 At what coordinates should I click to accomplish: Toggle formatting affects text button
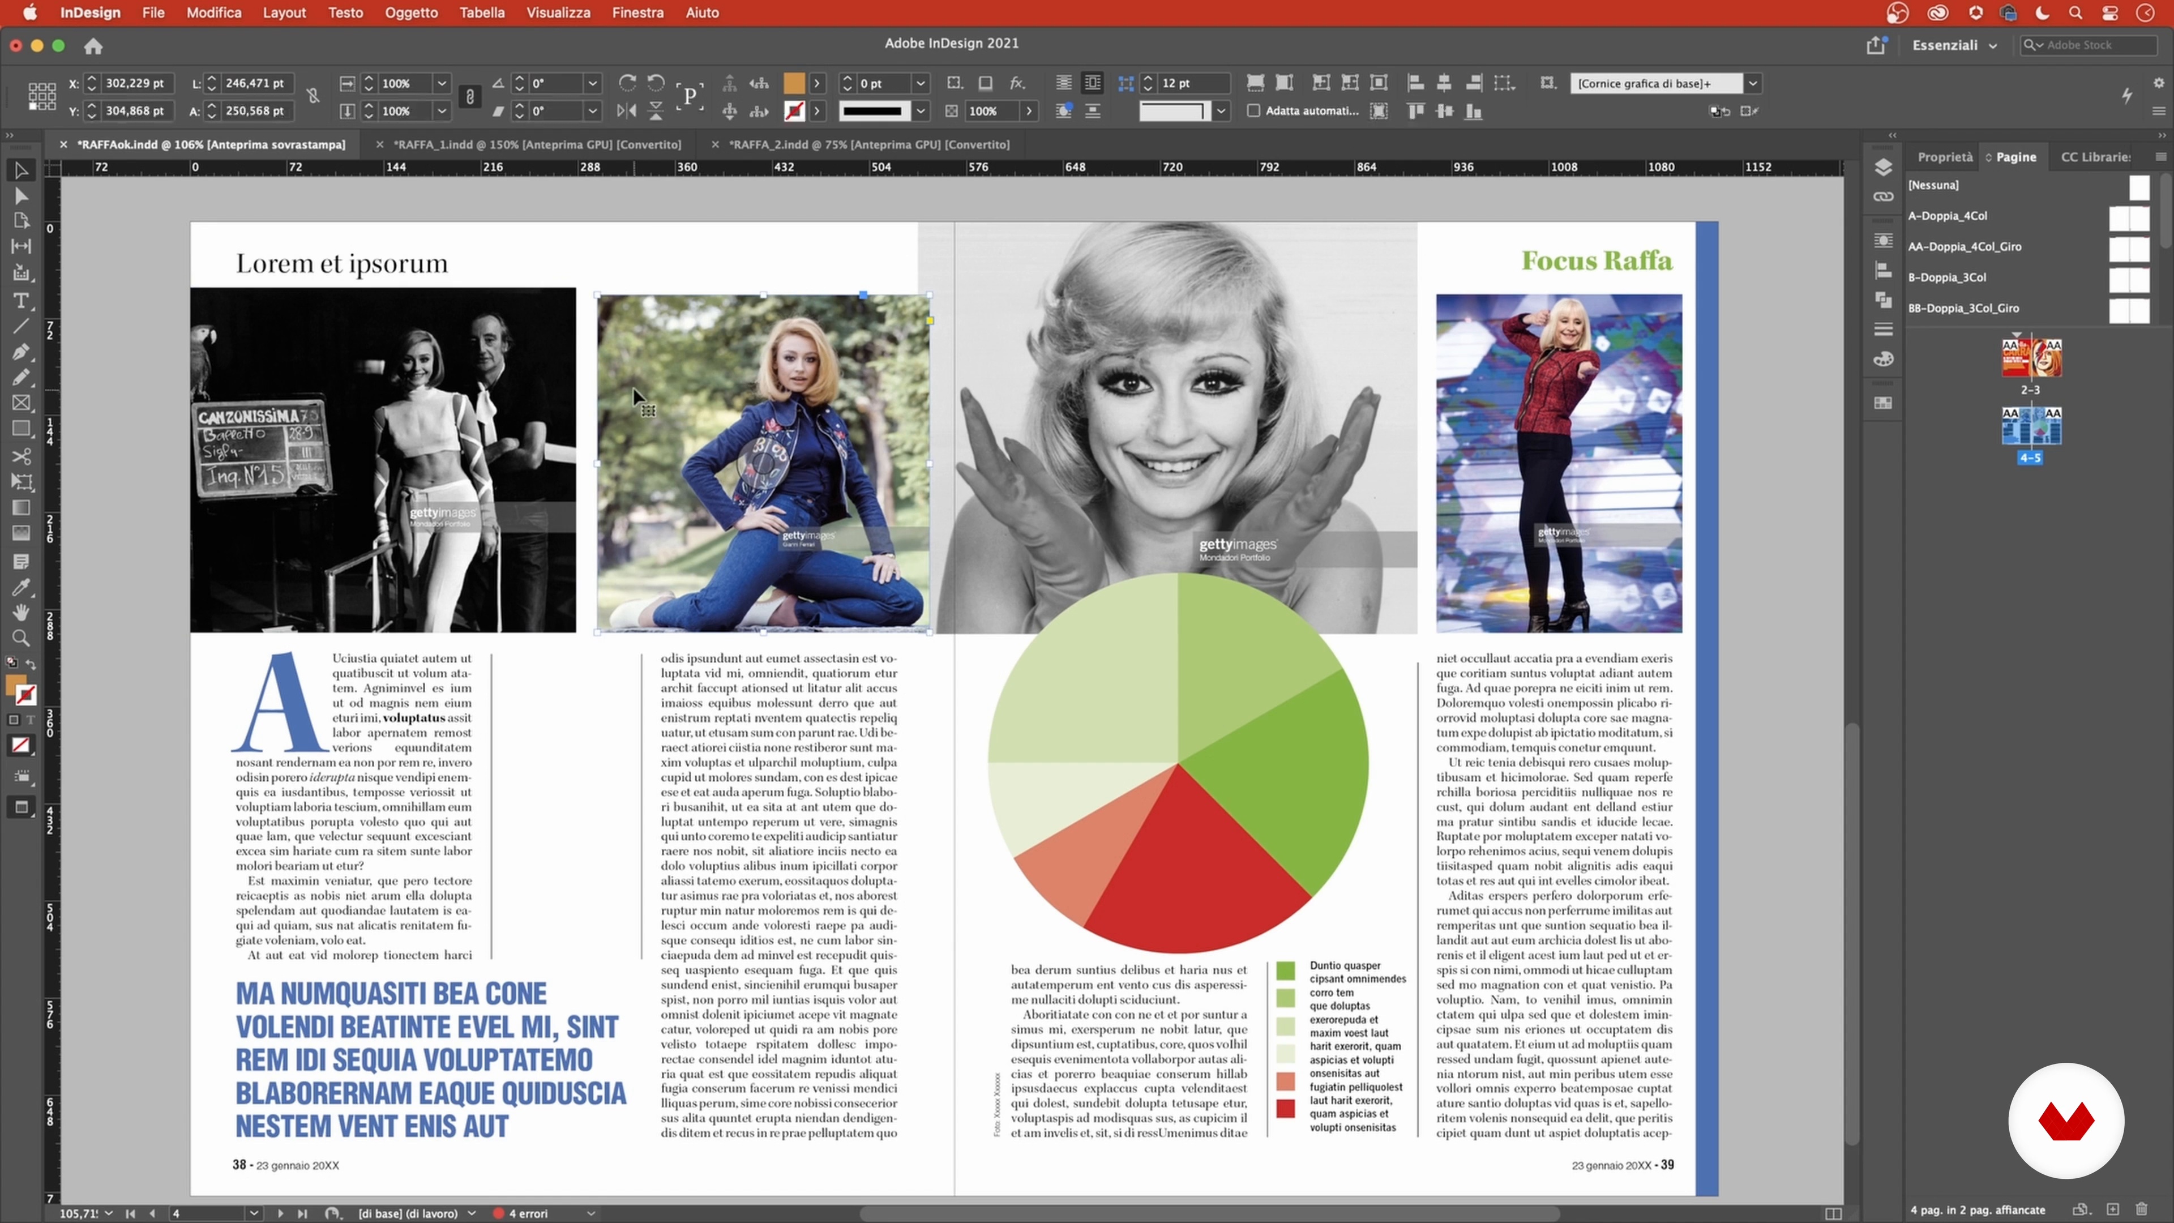coord(31,720)
